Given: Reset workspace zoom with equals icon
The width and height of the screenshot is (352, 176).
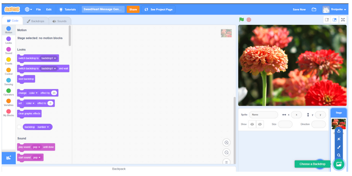Looking at the screenshot, I should coord(227,162).
